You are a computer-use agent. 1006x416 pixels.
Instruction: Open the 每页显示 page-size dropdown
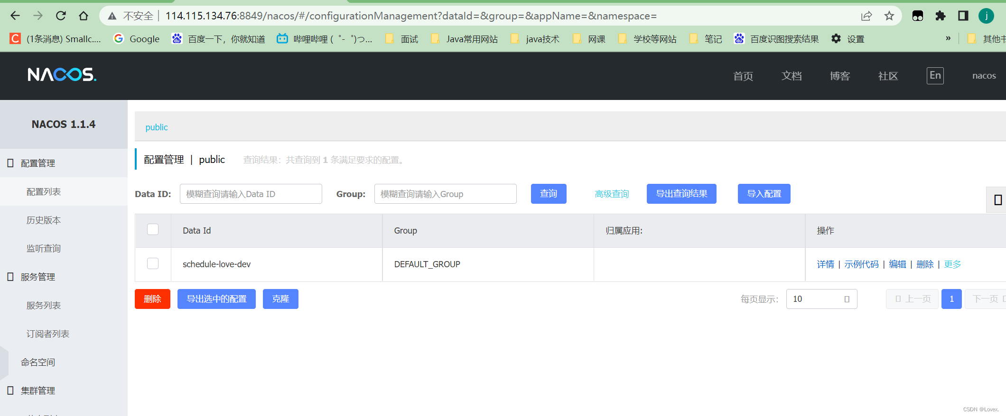coord(821,299)
